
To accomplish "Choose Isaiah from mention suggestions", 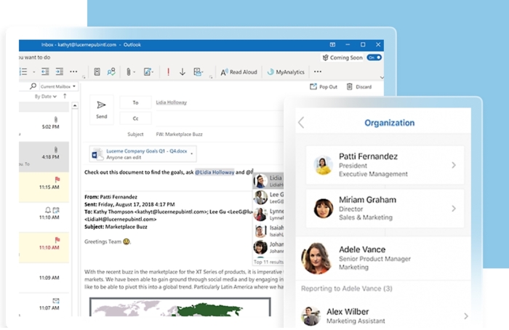I will pyautogui.click(x=268, y=230).
